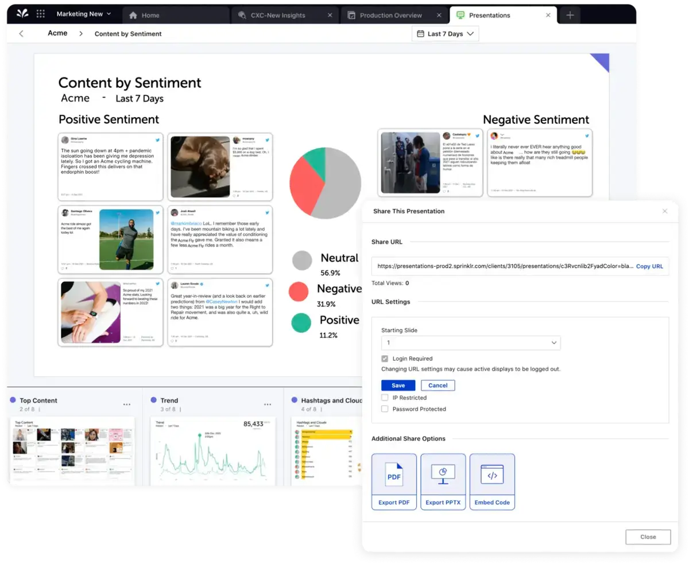This screenshot has width=689, height=564.
Task: Open the Starting Slide dropdown
Action: (471, 343)
